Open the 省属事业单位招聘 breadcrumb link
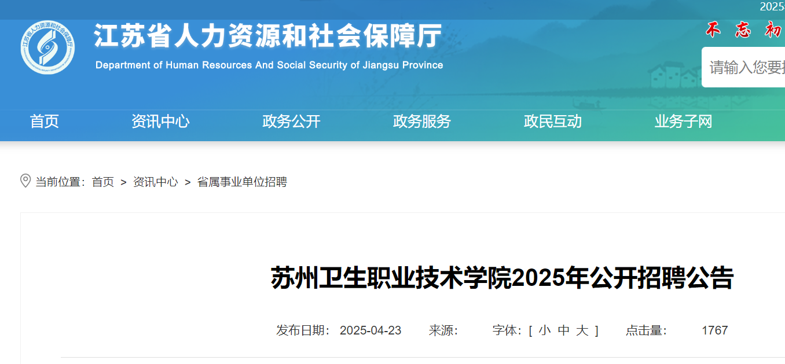 (x=242, y=182)
